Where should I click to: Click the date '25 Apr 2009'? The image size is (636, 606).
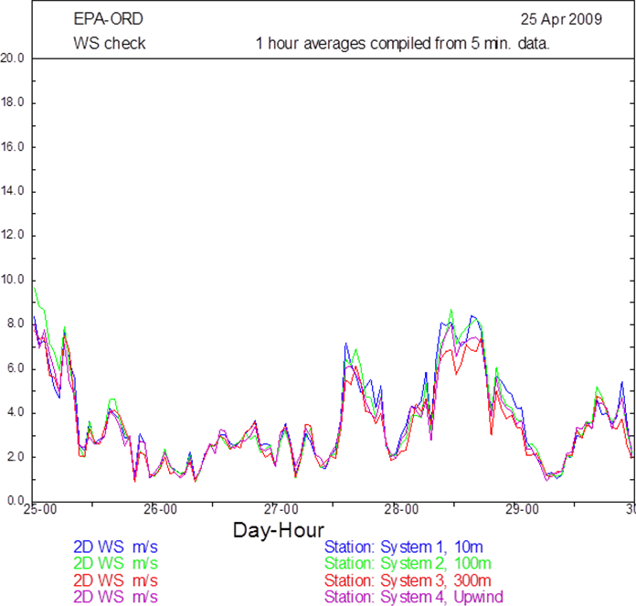pyautogui.click(x=561, y=19)
